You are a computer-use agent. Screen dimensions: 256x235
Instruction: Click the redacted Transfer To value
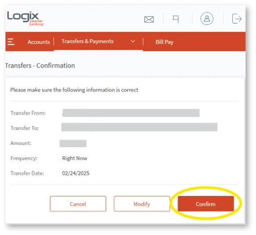139,127
